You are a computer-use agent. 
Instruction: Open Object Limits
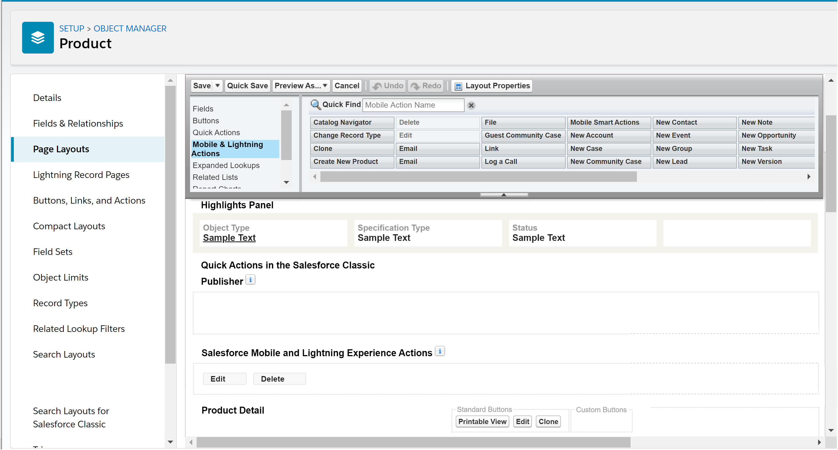pyautogui.click(x=60, y=278)
